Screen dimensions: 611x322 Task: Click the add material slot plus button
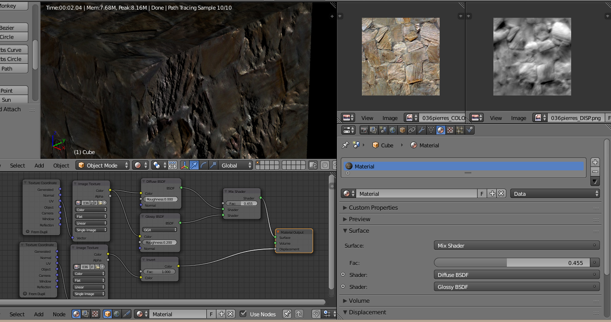click(595, 162)
